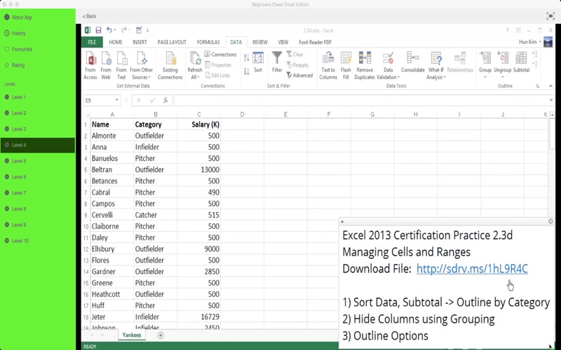Select the Catcher category cell
Viewport: 561px width, 350px height.
click(156, 215)
